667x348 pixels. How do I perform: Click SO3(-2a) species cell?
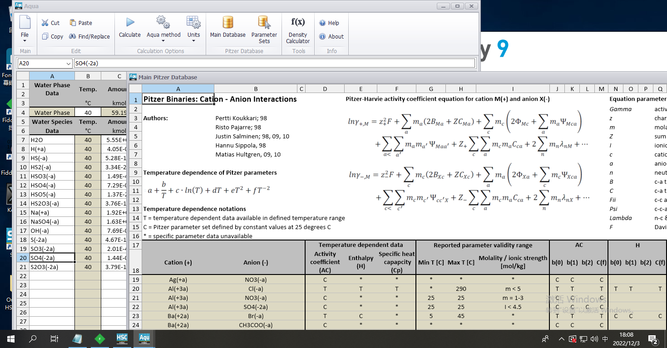pyautogui.click(x=52, y=249)
